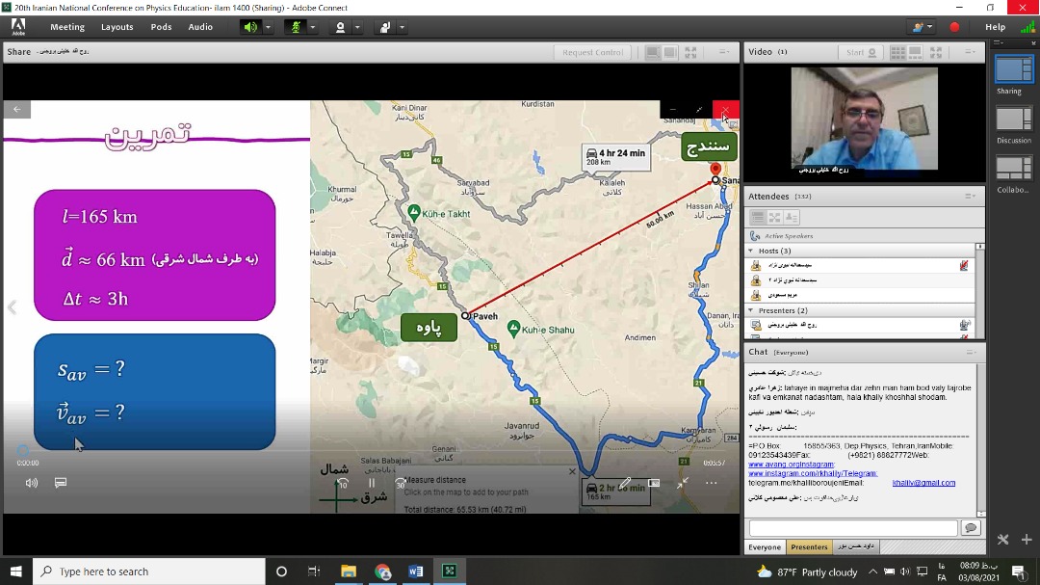Open the Meeting menu
The width and height of the screenshot is (1040, 585).
point(67,27)
